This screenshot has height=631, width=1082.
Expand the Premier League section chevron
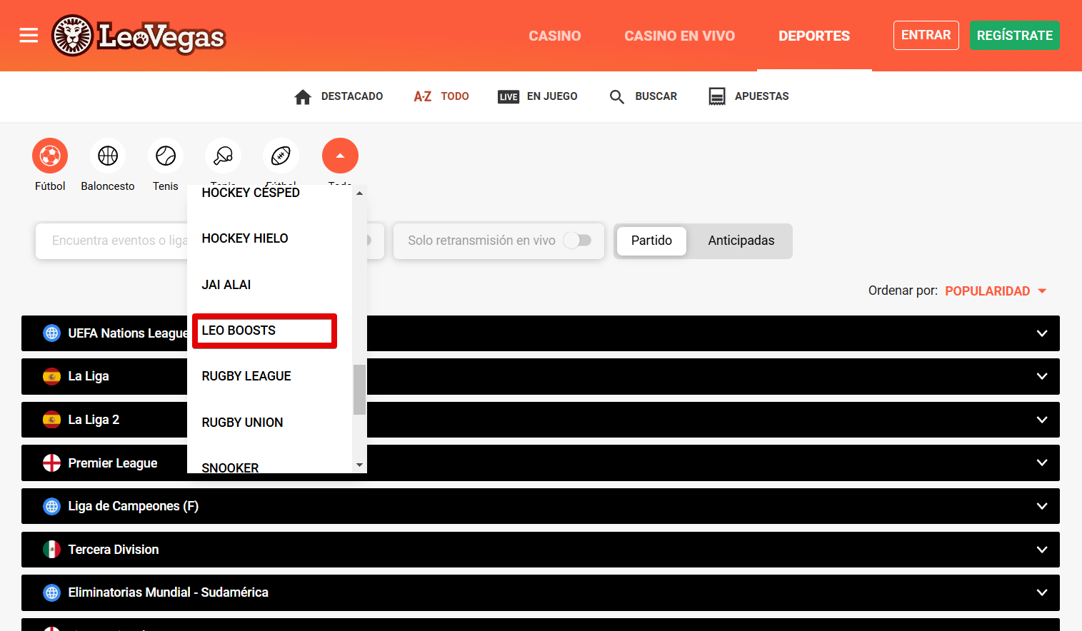1042,463
